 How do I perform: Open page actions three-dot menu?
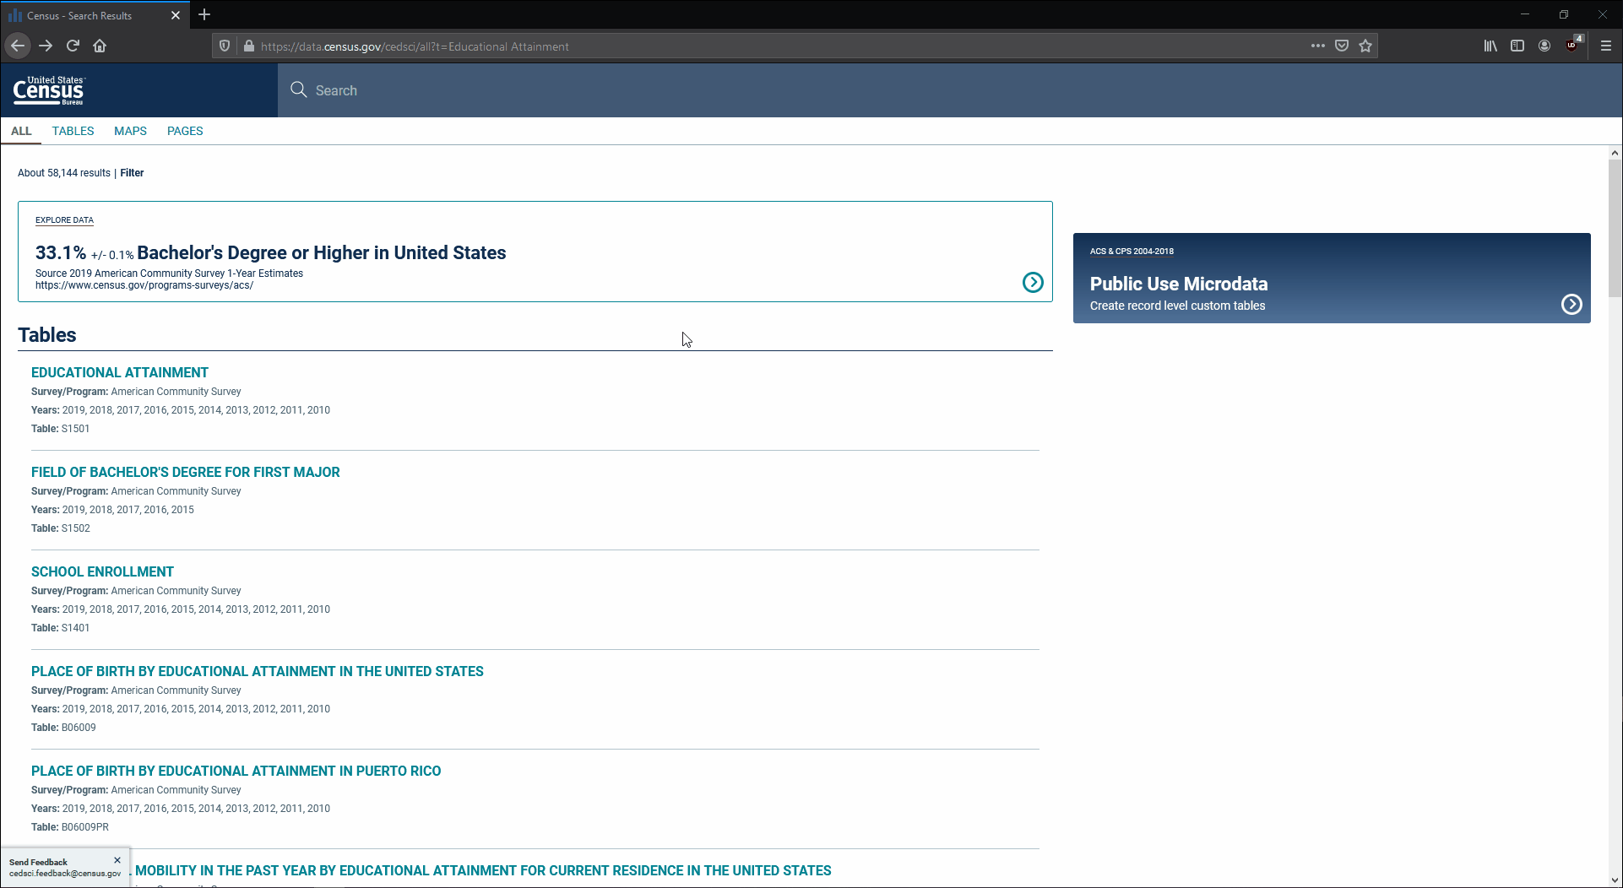click(x=1318, y=46)
